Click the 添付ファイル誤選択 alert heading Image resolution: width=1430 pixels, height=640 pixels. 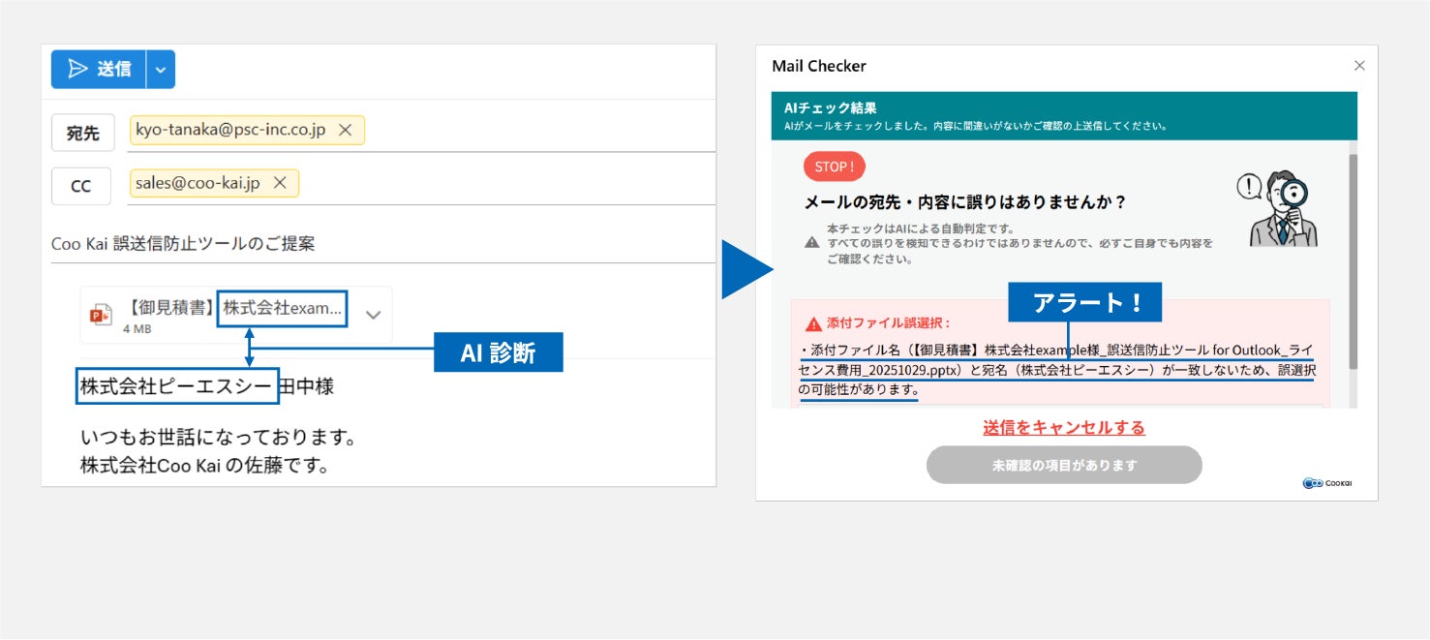[890, 322]
